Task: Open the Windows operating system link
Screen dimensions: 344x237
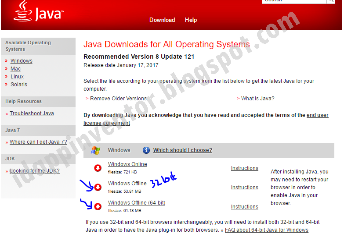Action: [22, 61]
